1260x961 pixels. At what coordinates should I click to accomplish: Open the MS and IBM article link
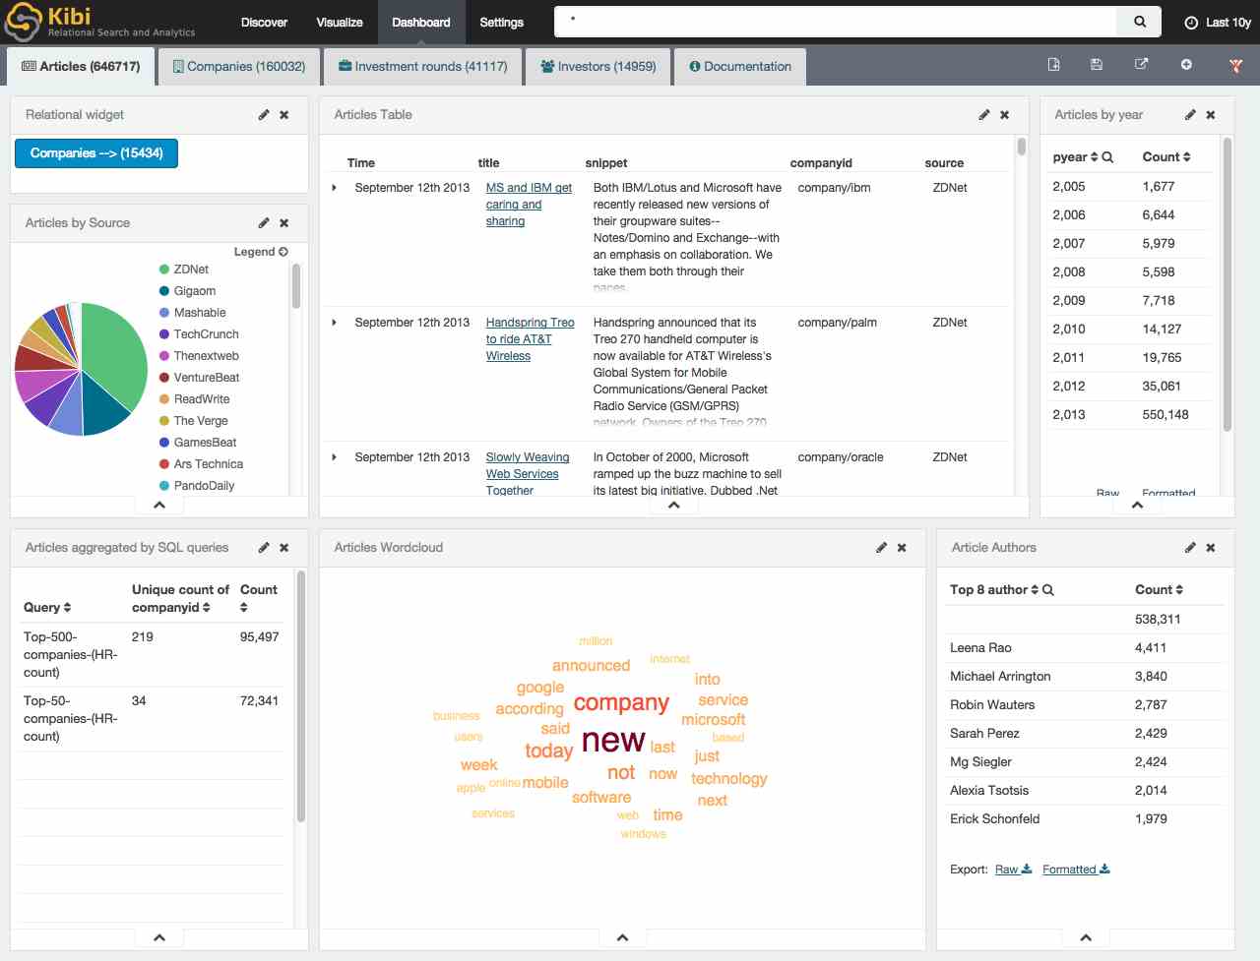tap(529, 205)
